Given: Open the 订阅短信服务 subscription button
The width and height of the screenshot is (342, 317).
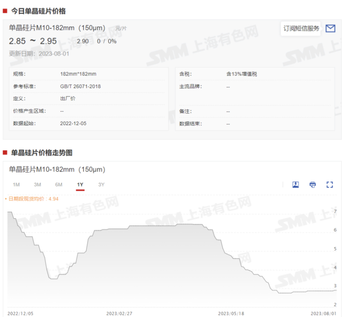Looking at the screenshot, I should 301,29.
